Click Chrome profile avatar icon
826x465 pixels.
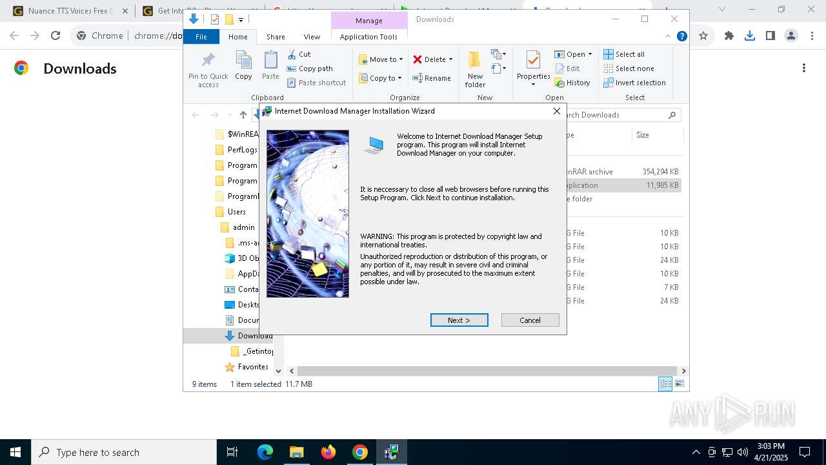click(x=791, y=36)
